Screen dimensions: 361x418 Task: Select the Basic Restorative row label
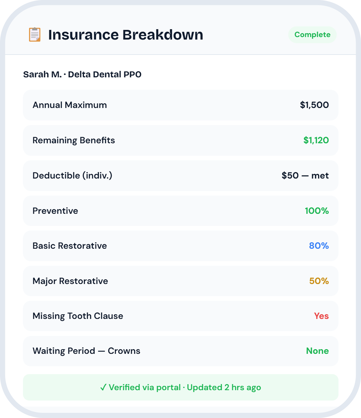point(70,246)
